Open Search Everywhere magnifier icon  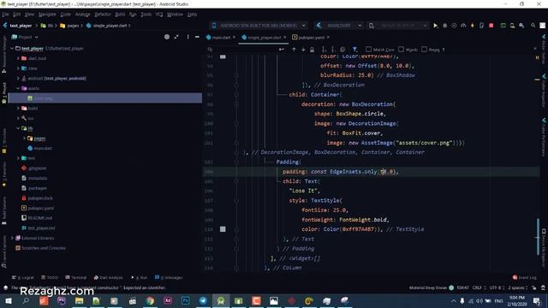point(533,26)
